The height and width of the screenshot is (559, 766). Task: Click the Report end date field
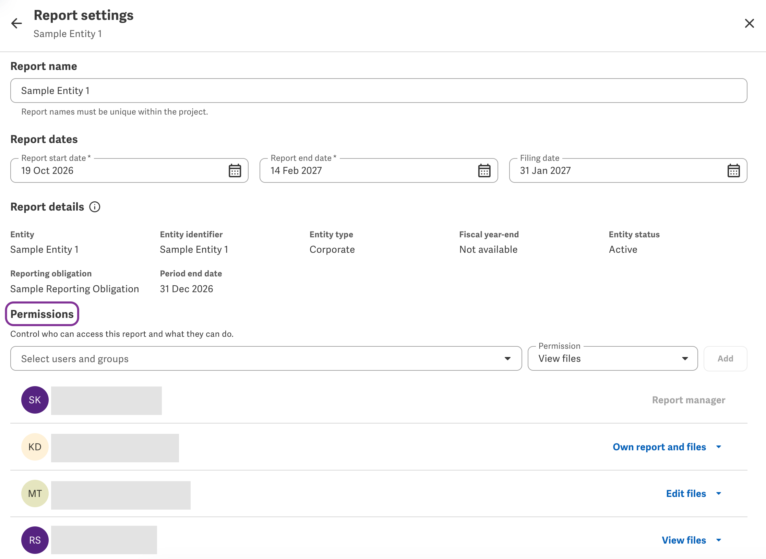(379, 170)
